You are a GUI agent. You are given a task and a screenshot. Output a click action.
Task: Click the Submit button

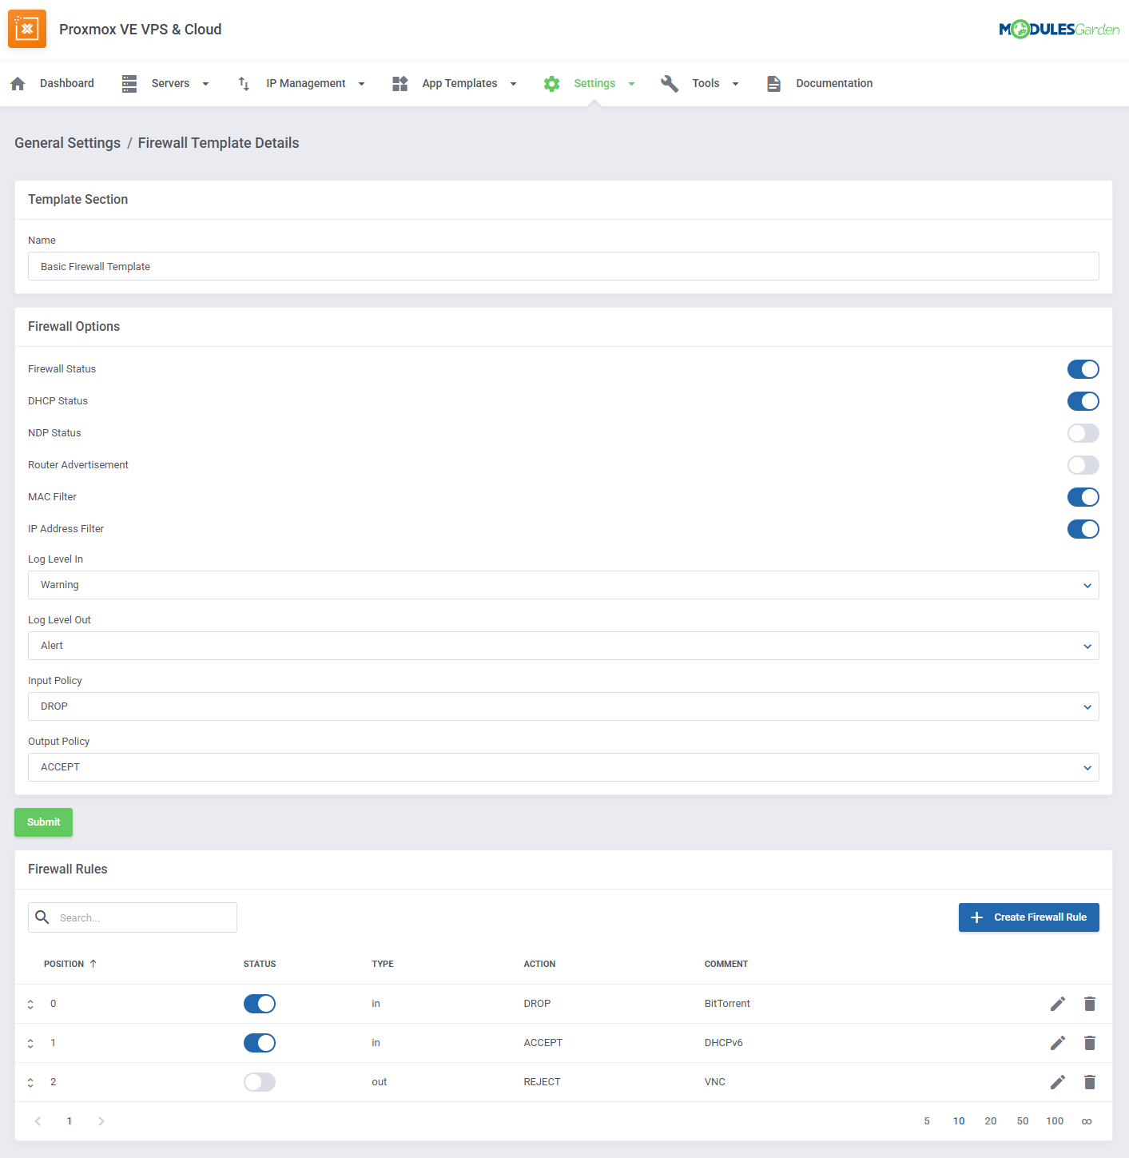43,822
